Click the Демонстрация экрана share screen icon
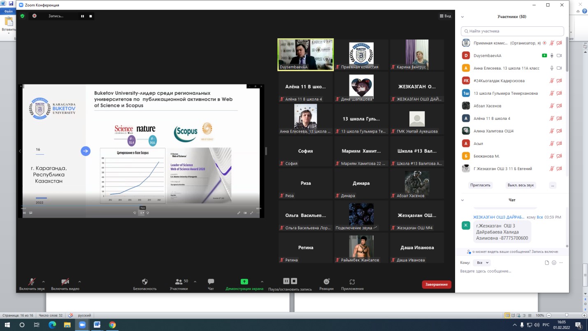This screenshot has width=588, height=331. [x=244, y=282]
